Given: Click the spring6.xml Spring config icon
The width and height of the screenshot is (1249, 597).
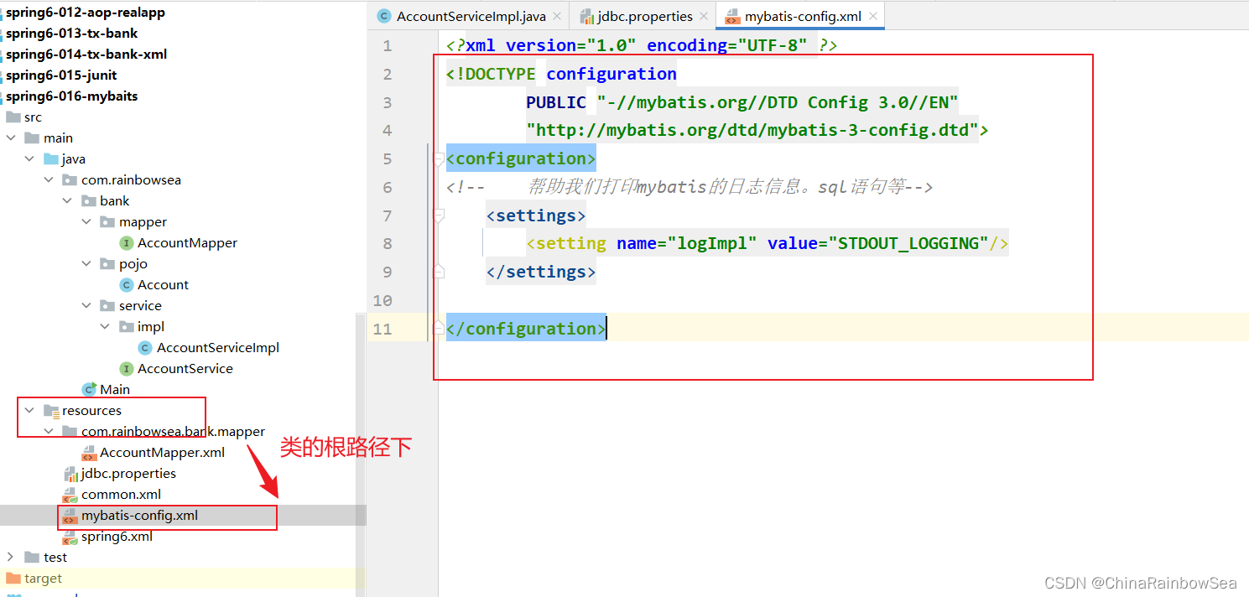Looking at the screenshot, I should tap(70, 537).
